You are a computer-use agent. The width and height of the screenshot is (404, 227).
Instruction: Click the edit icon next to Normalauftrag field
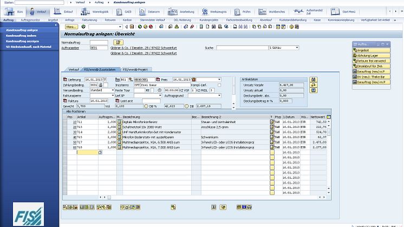[118, 42]
